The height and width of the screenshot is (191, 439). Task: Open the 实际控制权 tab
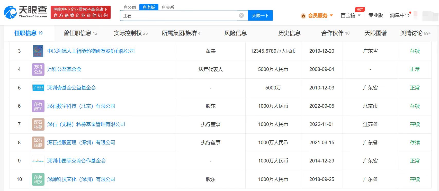(131, 33)
